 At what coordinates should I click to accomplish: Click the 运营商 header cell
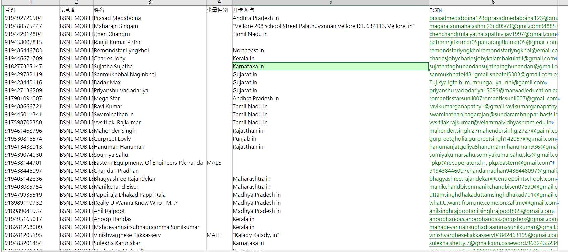(76, 10)
